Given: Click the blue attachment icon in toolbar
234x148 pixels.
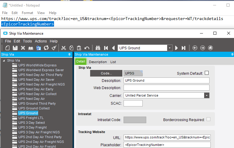Looking at the screenshot, I should coord(39,48).
